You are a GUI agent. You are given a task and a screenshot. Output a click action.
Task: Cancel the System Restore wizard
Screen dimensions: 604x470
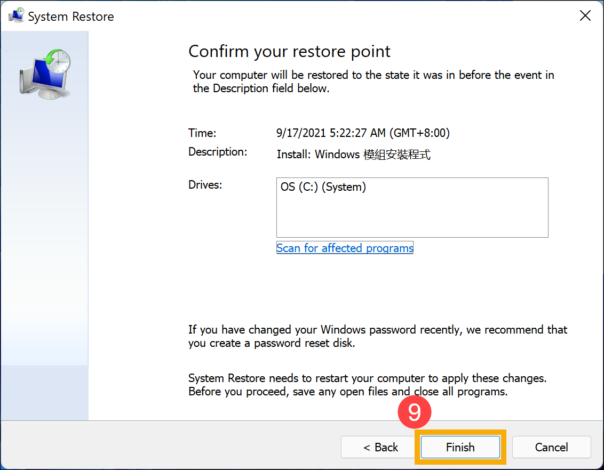[551, 447]
